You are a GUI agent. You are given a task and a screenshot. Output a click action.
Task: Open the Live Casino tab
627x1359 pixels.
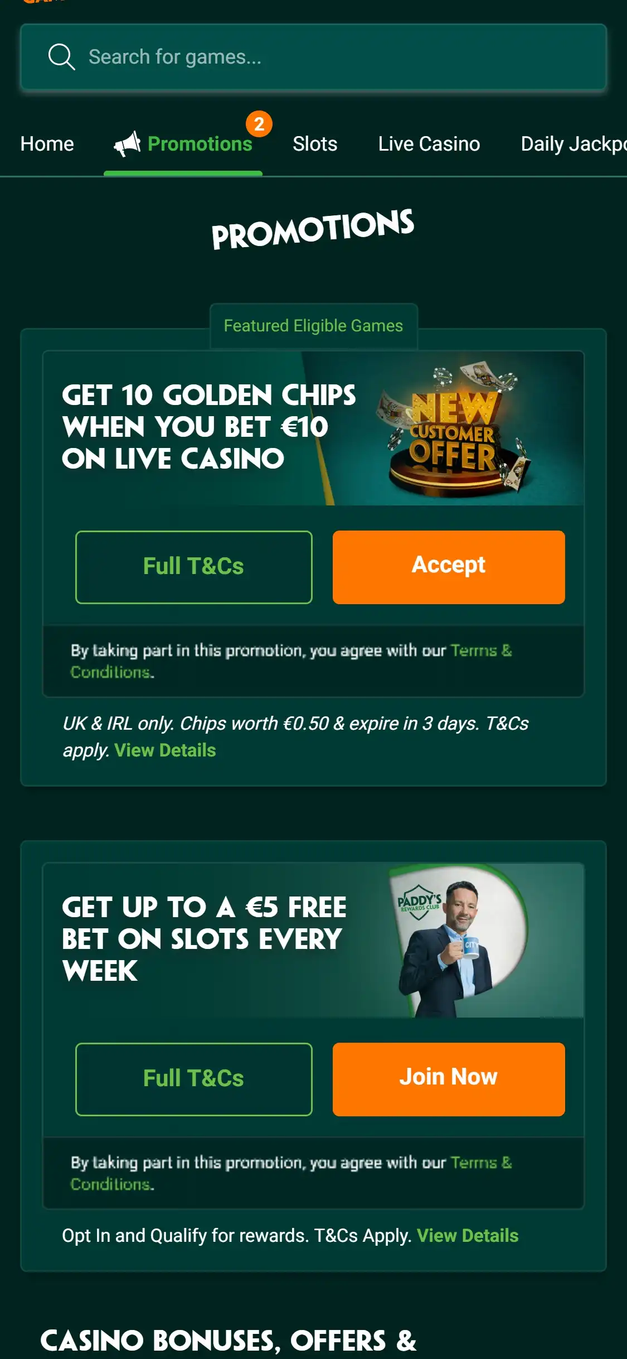(x=429, y=144)
